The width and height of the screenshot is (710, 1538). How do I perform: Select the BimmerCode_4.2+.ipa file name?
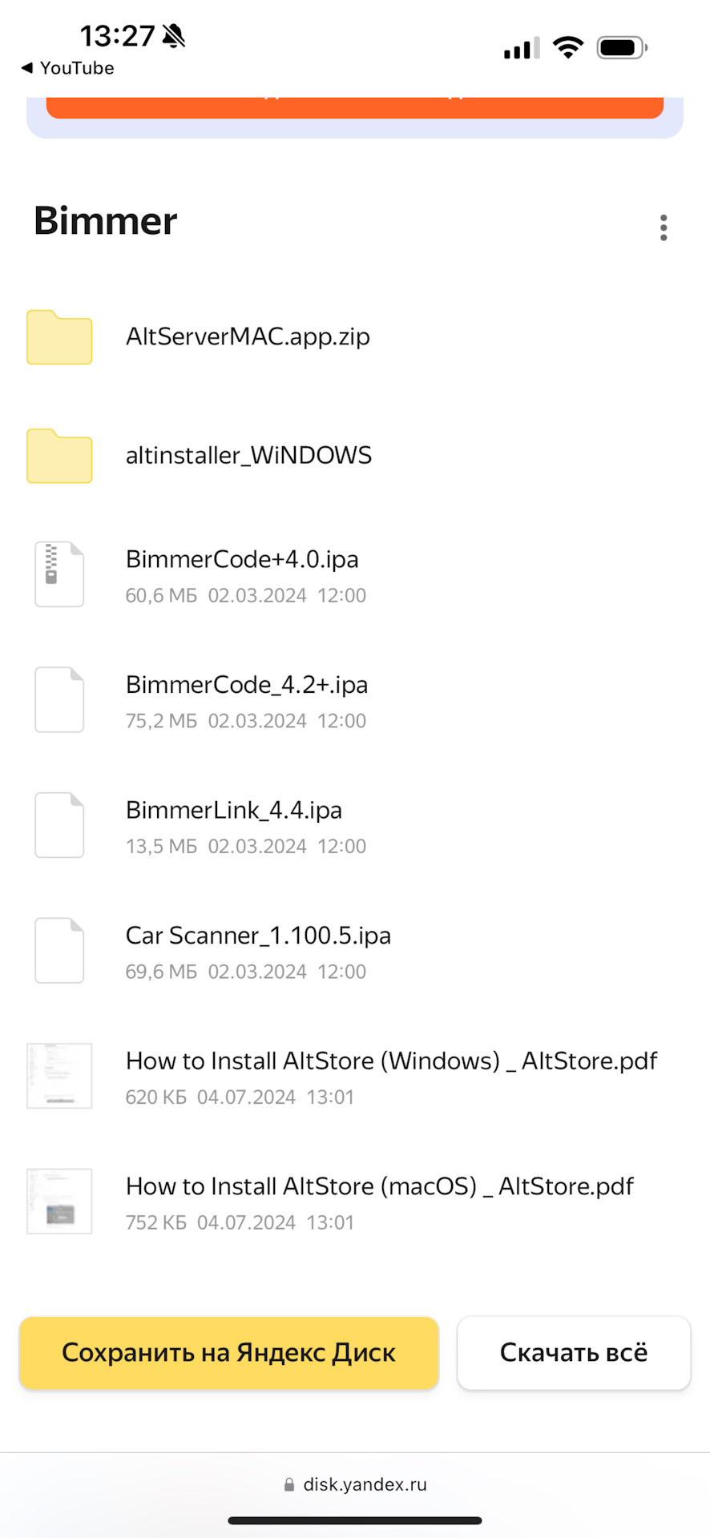(x=247, y=685)
